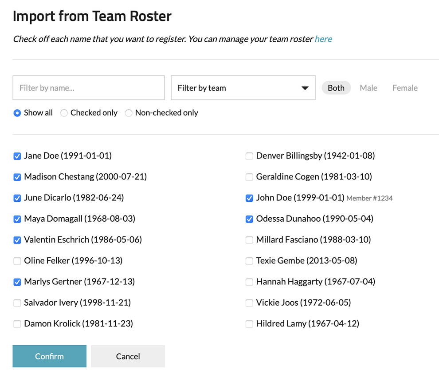Select the Checked only radio button

(x=64, y=113)
